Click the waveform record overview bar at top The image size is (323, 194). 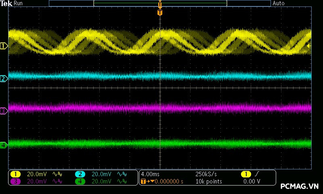coord(160,3)
